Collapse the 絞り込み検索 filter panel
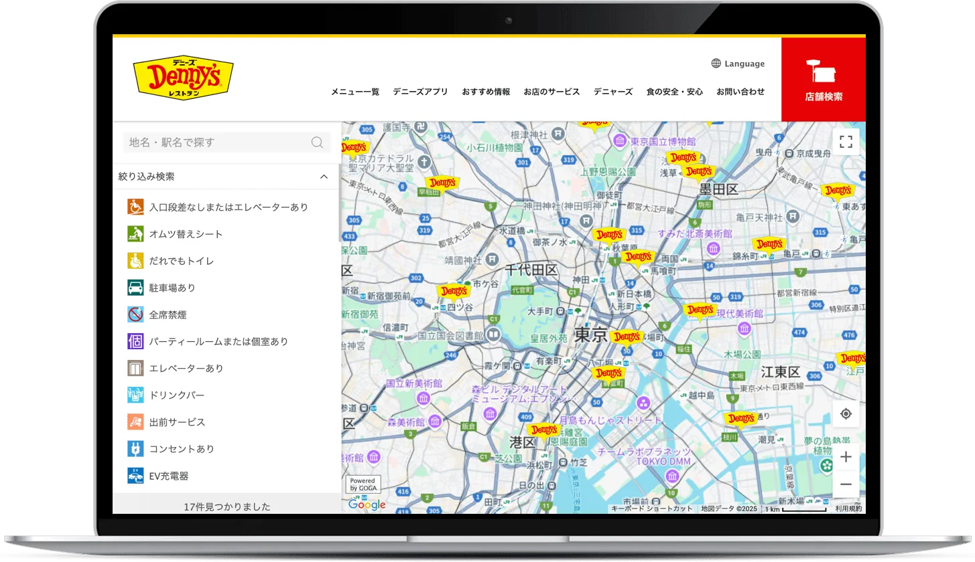The width and height of the screenshot is (975, 562). 324,176
